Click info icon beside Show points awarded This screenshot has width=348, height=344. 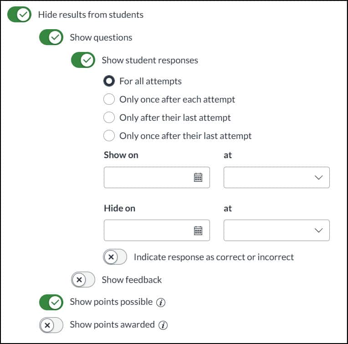[x=164, y=325]
